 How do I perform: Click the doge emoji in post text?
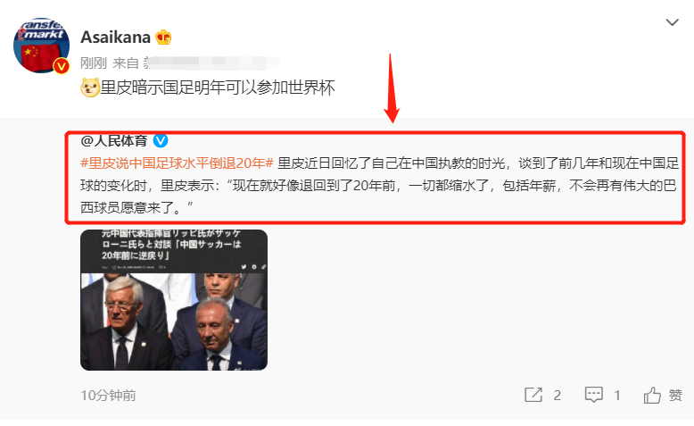[x=90, y=88]
